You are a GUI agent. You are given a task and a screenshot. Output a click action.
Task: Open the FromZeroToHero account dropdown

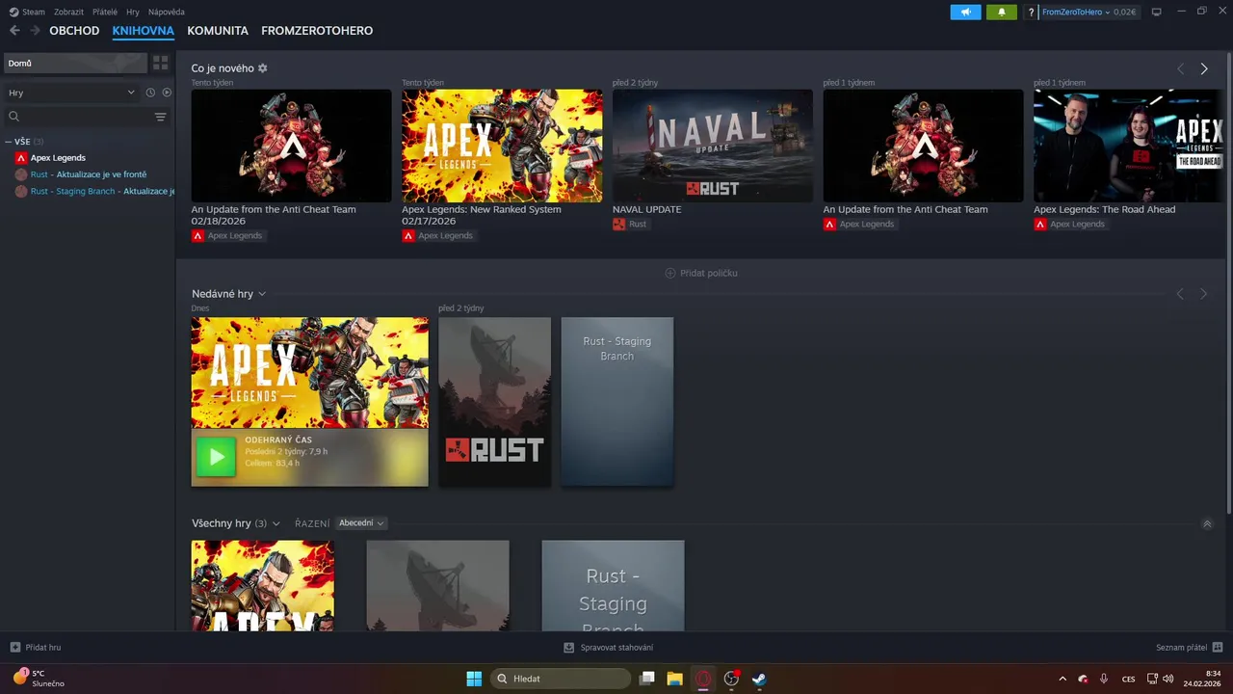pos(1076,13)
